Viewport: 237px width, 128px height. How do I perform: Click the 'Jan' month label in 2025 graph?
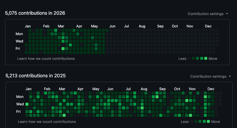point(28,89)
